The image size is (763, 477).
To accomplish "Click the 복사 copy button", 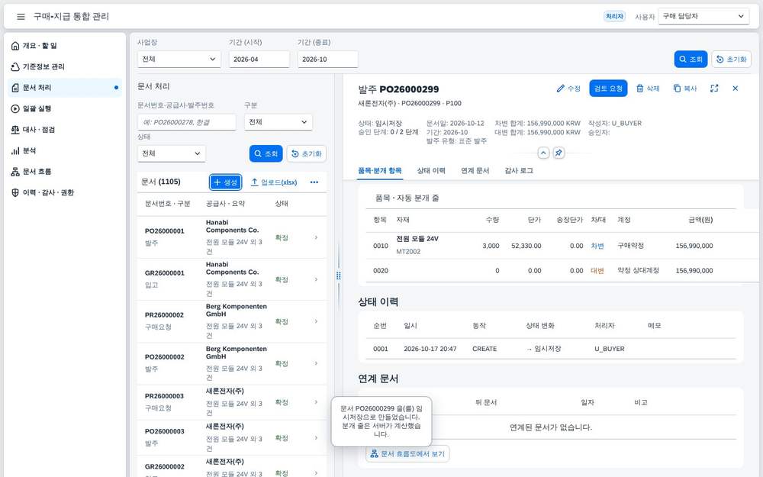I will pyautogui.click(x=685, y=88).
